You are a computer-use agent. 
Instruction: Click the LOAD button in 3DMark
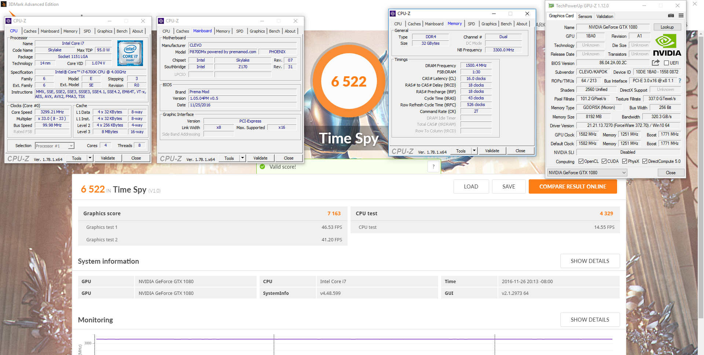(x=471, y=187)
